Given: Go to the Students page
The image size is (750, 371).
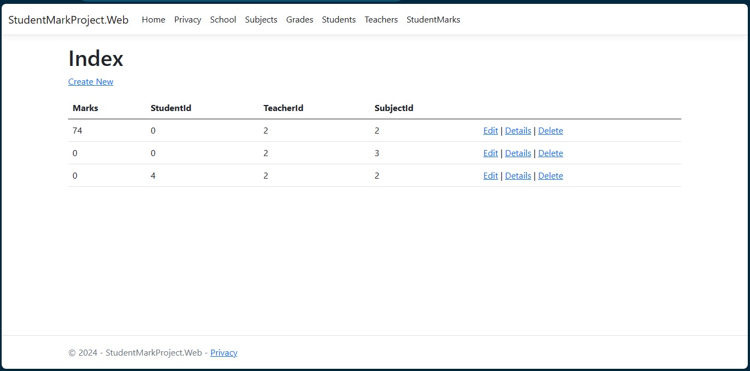Looking at the screenshot, I should coord(338,20).
